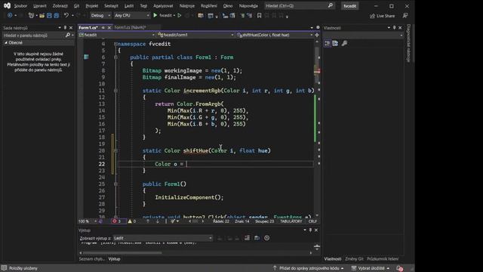This screenshot has width=483, height=272.
Task: Click the notifications bell in status bar
Action: point(399,268)
